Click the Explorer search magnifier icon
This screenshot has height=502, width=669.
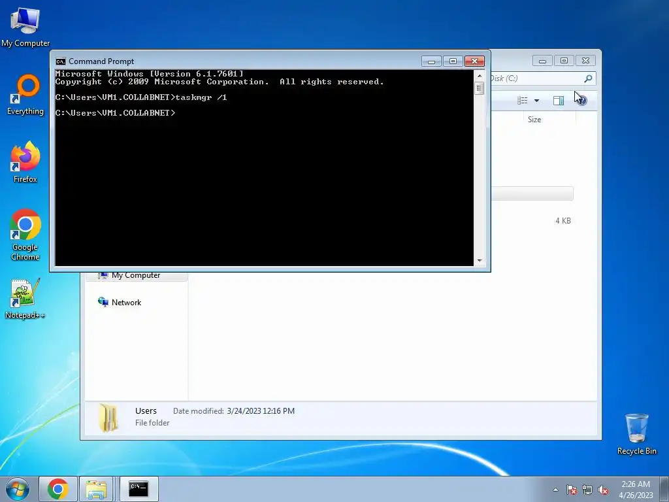point(589,78)
